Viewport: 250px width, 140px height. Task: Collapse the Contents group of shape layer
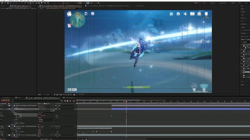click(10, 111)
